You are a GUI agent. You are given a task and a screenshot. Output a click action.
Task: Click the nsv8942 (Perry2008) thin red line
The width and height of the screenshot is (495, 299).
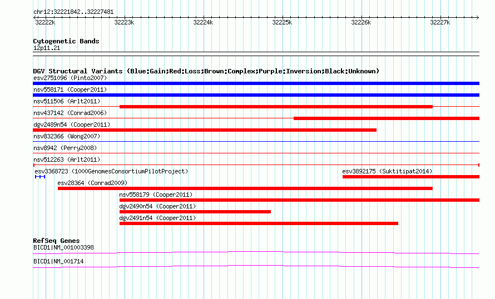coord(256,153)
